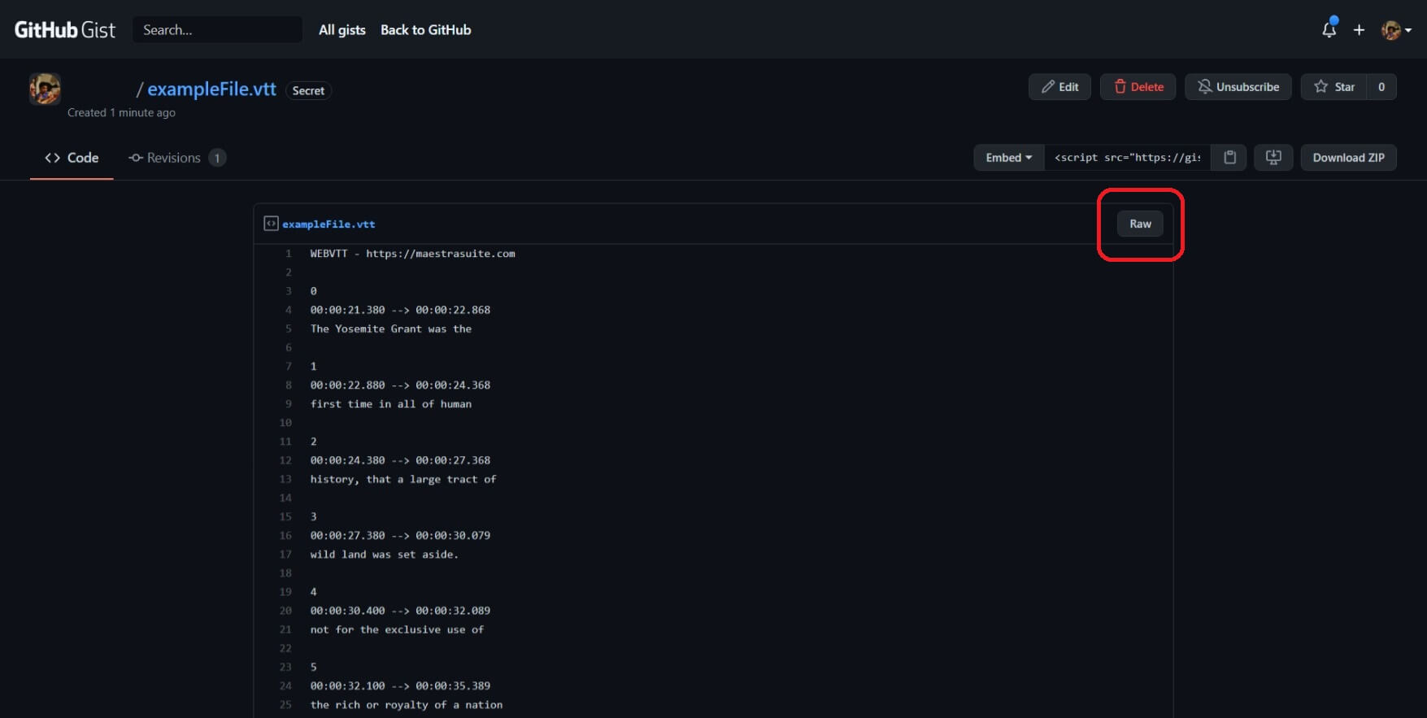Click the exampleFile.vtt file header link
Viewport: 1427px width, 718px height.
(328, 224)
